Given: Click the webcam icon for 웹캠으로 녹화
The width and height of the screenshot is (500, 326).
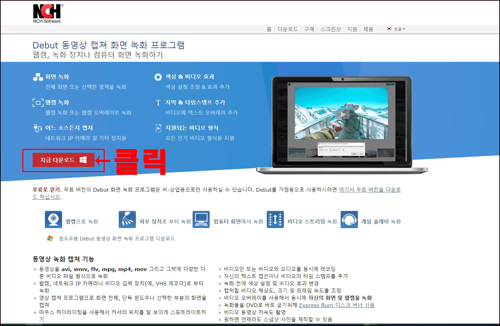Looking at the screenshot, I should pos(54,220).
